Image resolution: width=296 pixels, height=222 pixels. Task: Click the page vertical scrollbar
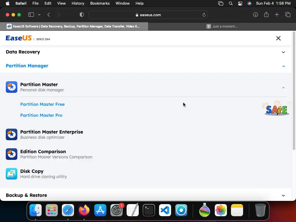pos(294,91)
